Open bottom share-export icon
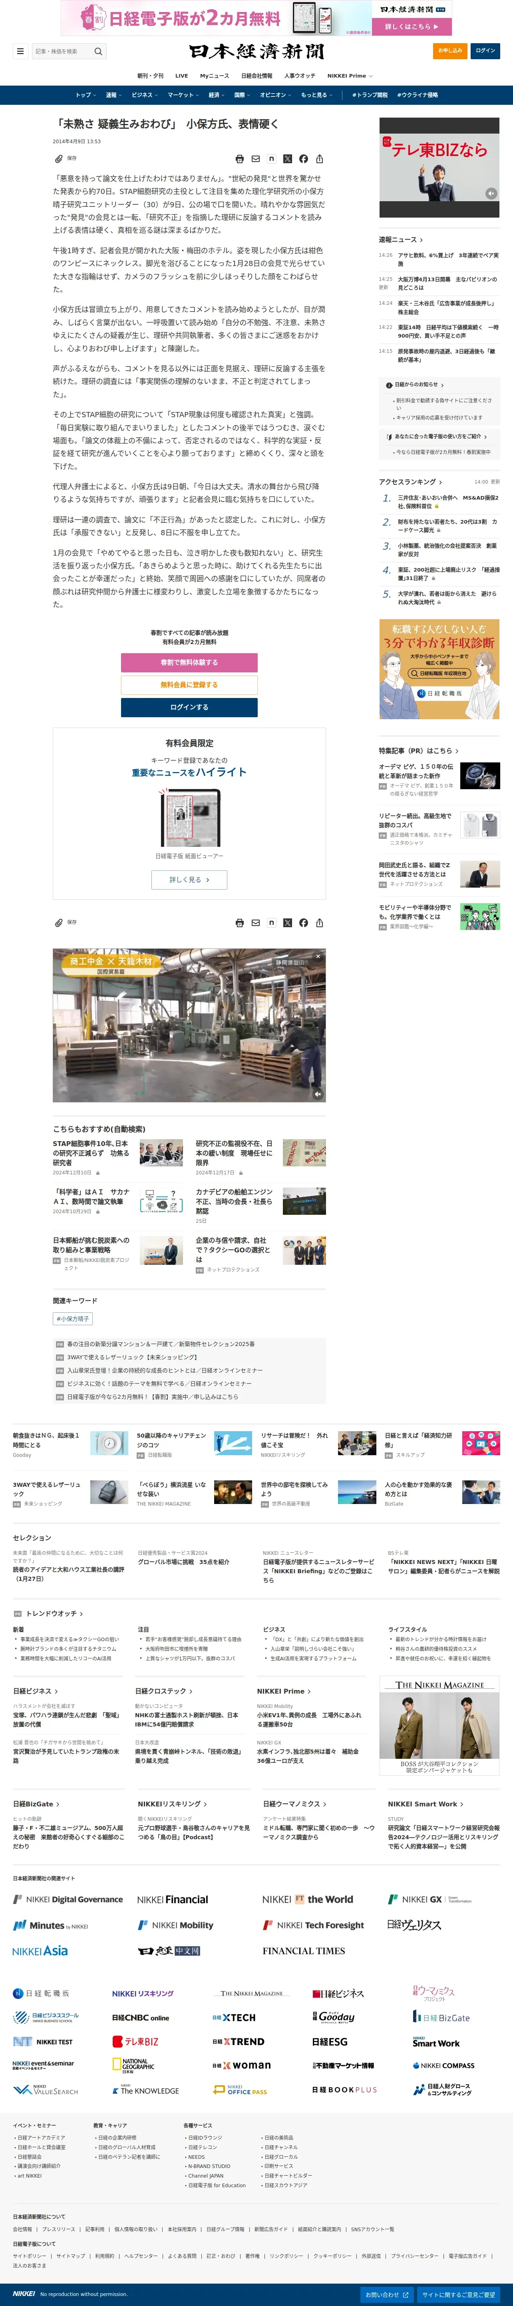Image resolution: width=513 pixels, height=2306 pixels. coord(320,922)
